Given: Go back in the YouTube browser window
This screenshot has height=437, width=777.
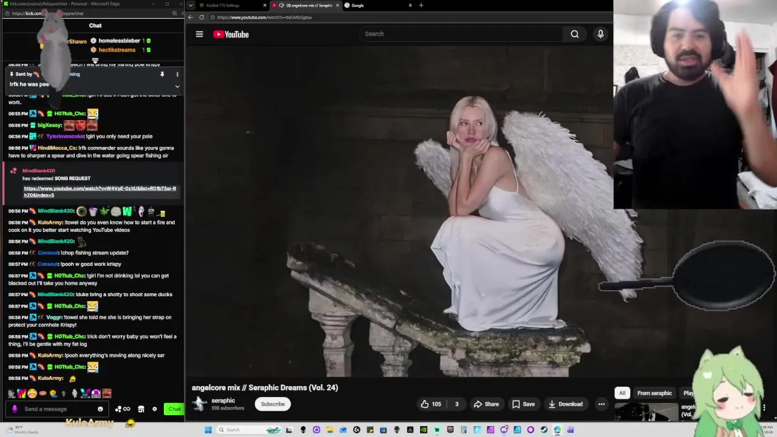Looking at the screenshot, I should pyautogui.click(x=191, y=17).
